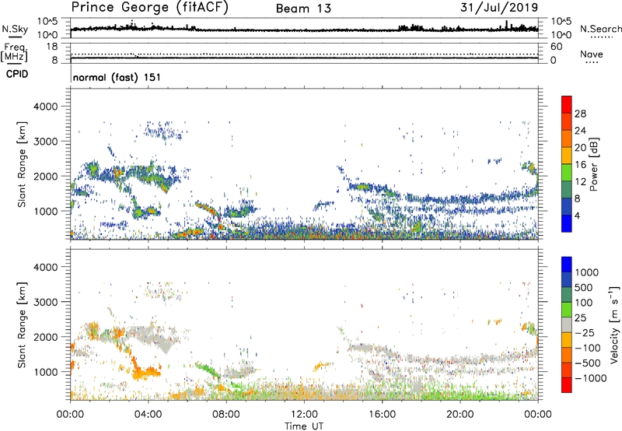Click 'Slant Range [km]' label of the power panel
The image size is (622, 431).
click(x=23, y=164)
